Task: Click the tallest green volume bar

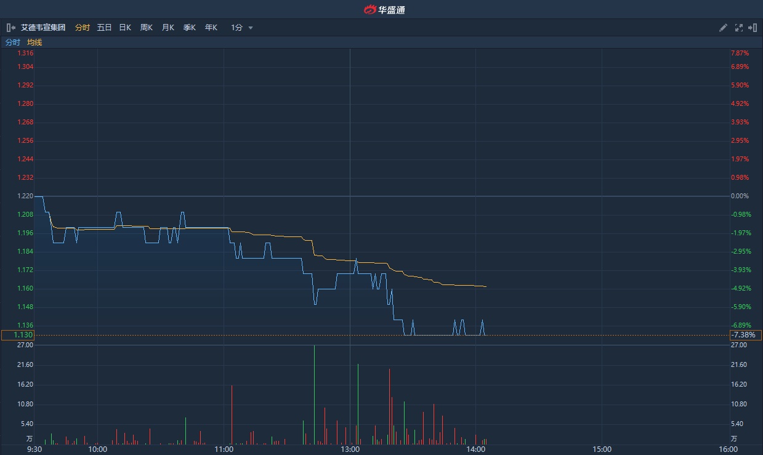Action: click(314, 395)
